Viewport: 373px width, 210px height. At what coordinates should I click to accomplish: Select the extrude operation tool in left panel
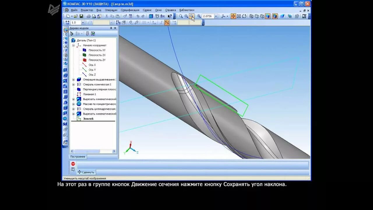tap(65, 70)
